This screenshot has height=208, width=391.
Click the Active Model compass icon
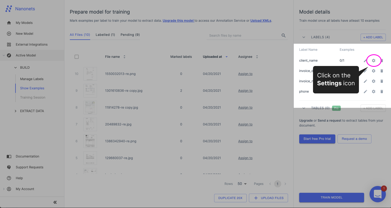click(x=9, y=55)
